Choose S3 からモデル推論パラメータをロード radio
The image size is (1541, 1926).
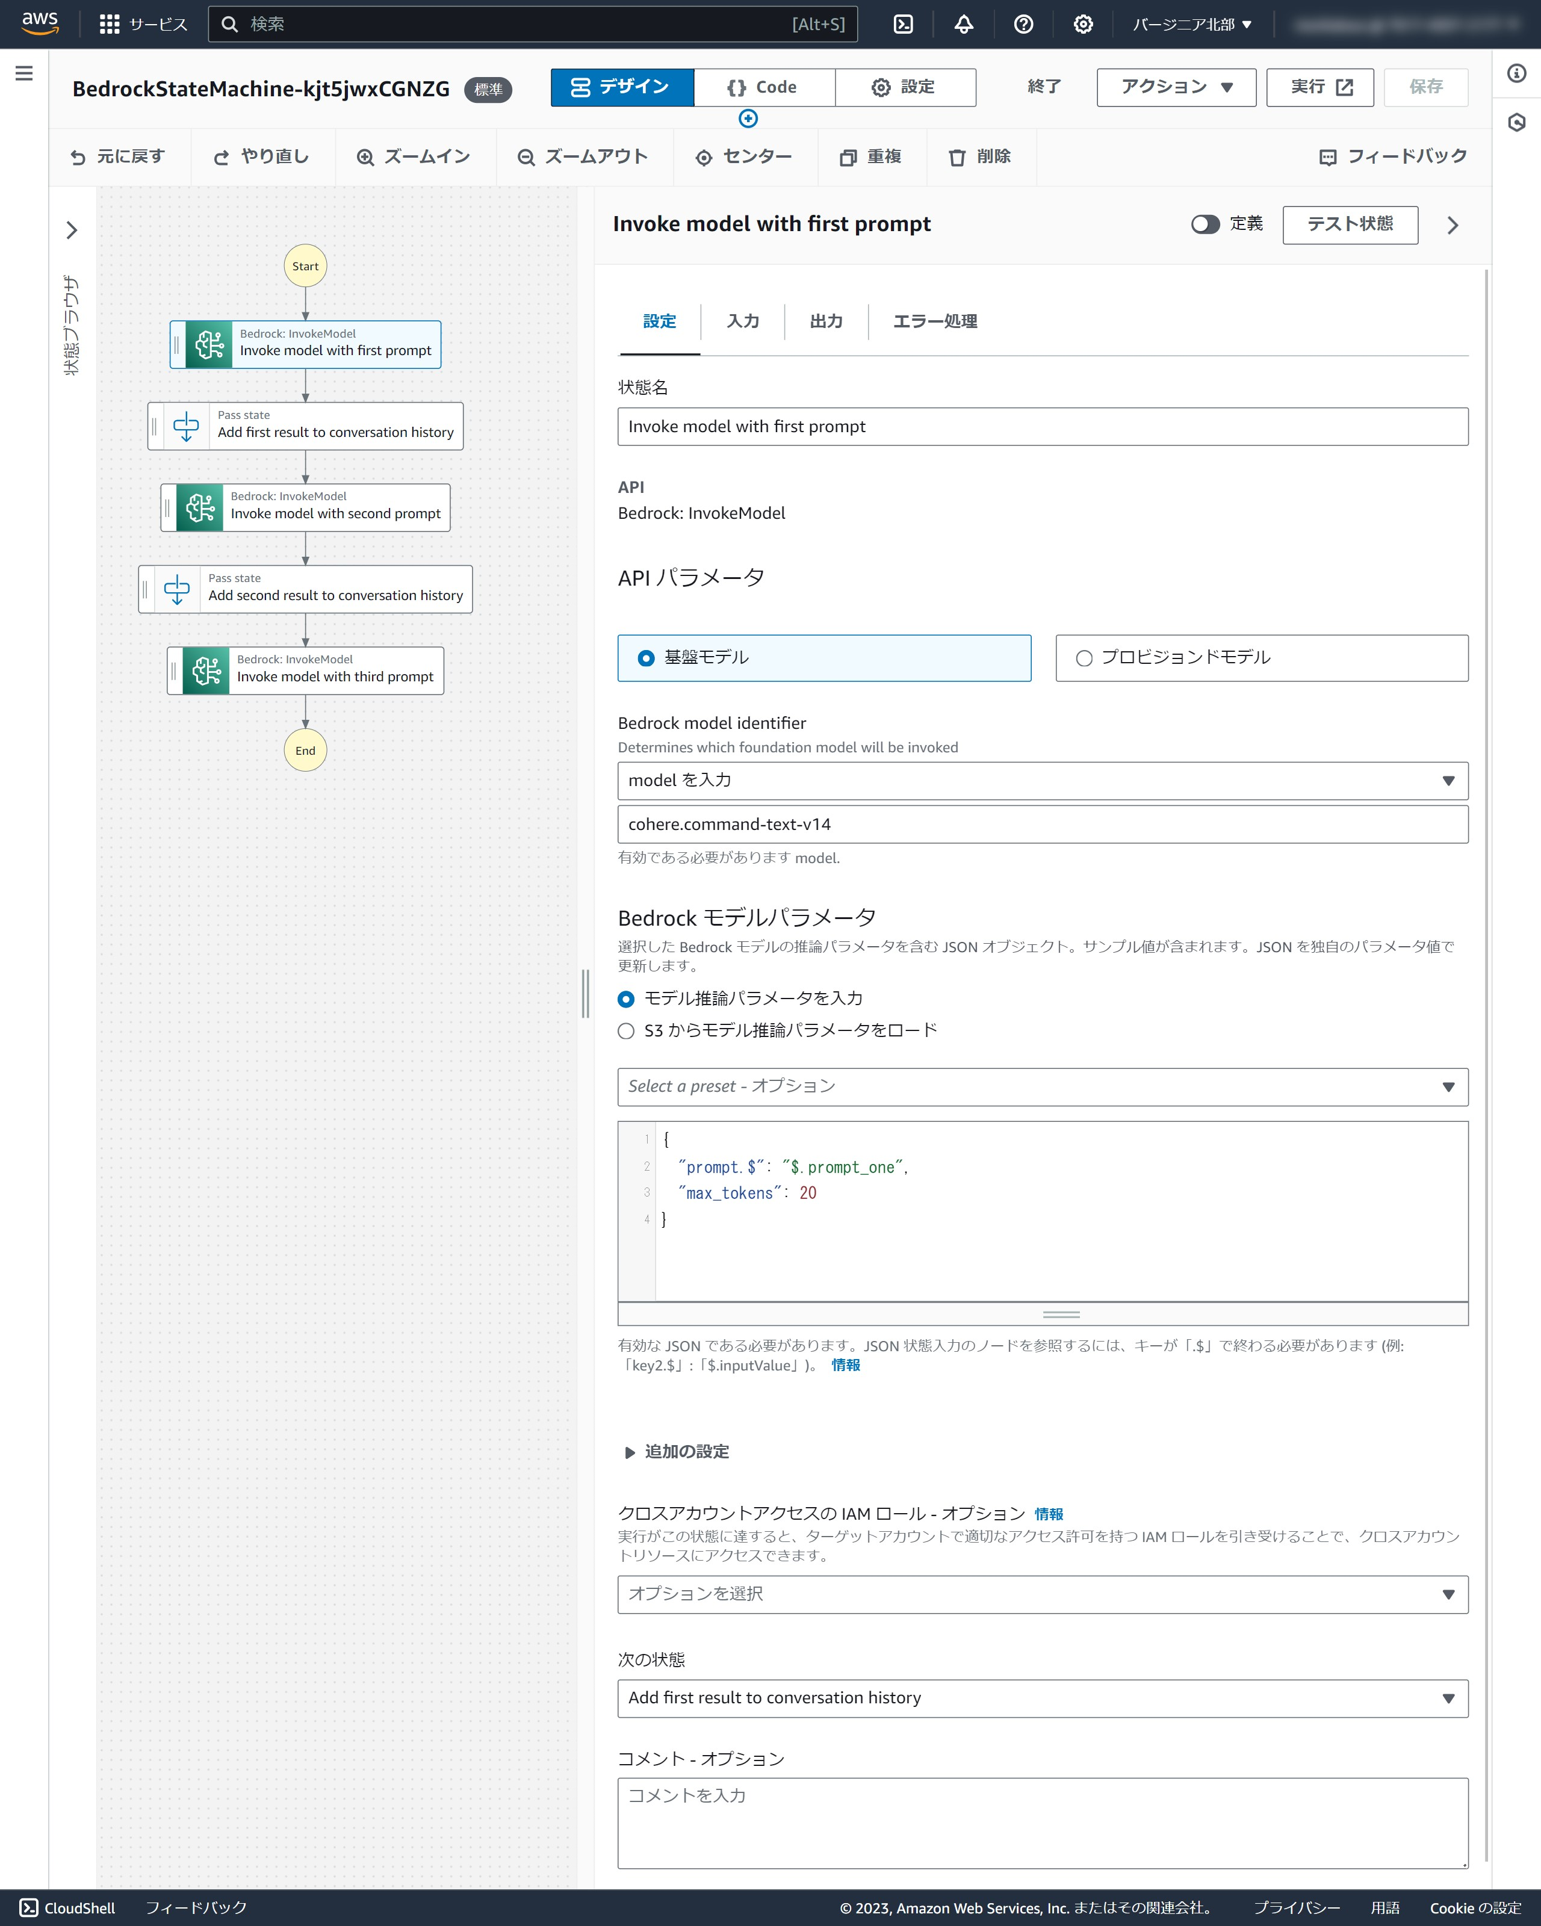pos(626,1031)
